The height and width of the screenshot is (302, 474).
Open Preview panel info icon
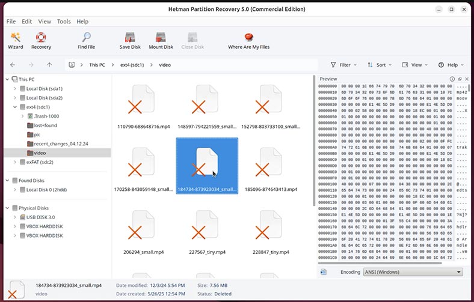tap(452, 79)
